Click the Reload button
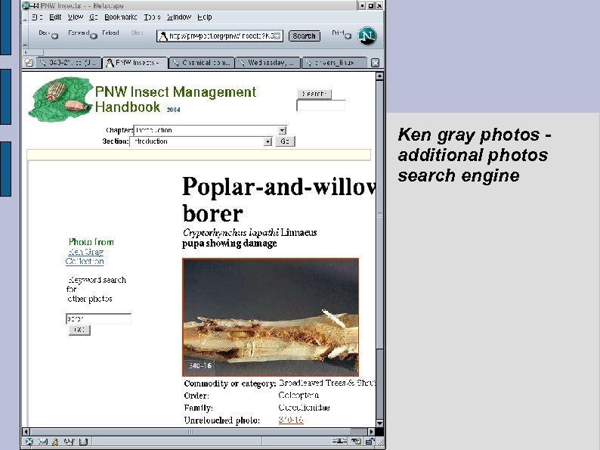Viewport: 600px width, 450px height. pos(110,33)
